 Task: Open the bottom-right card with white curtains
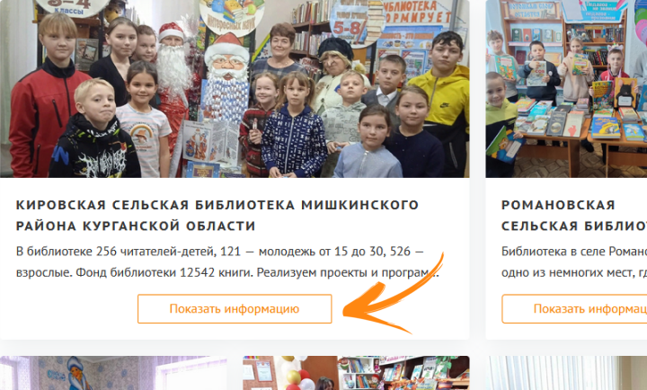(x=568, y=373)
